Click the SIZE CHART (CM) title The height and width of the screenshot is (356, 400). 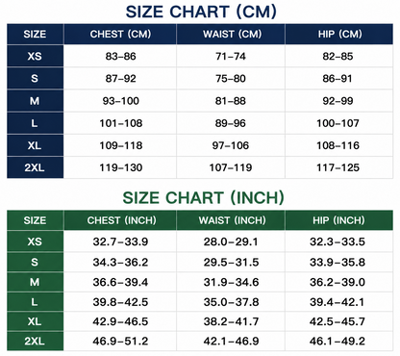point(201,12)
